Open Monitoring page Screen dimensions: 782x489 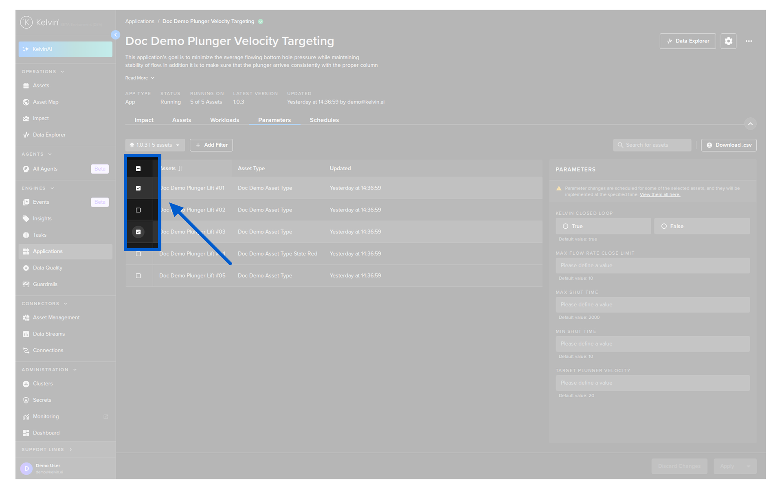click(46, 416)
